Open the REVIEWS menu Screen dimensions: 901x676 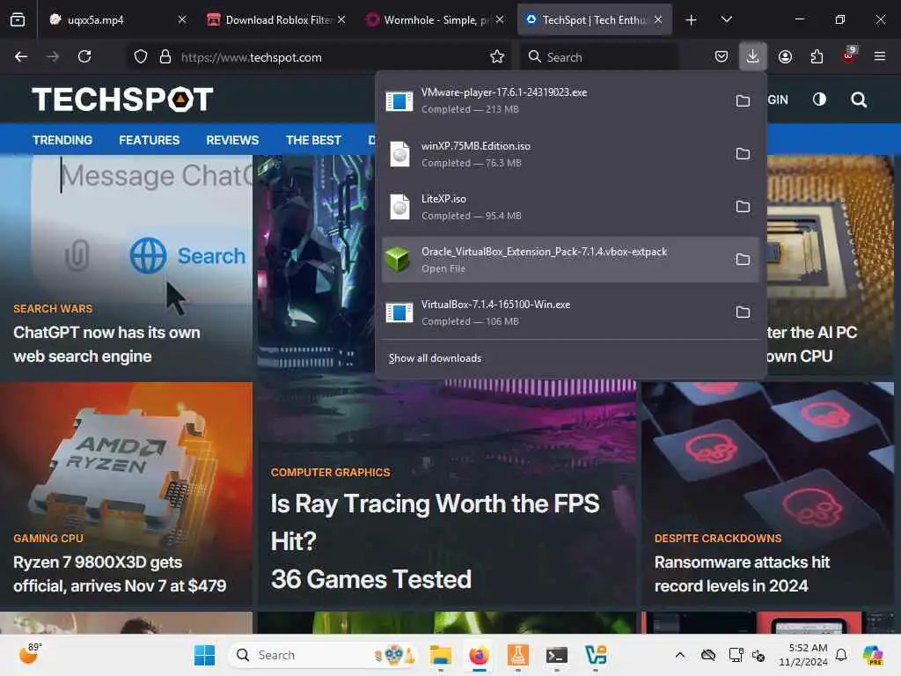click(232, 140)
